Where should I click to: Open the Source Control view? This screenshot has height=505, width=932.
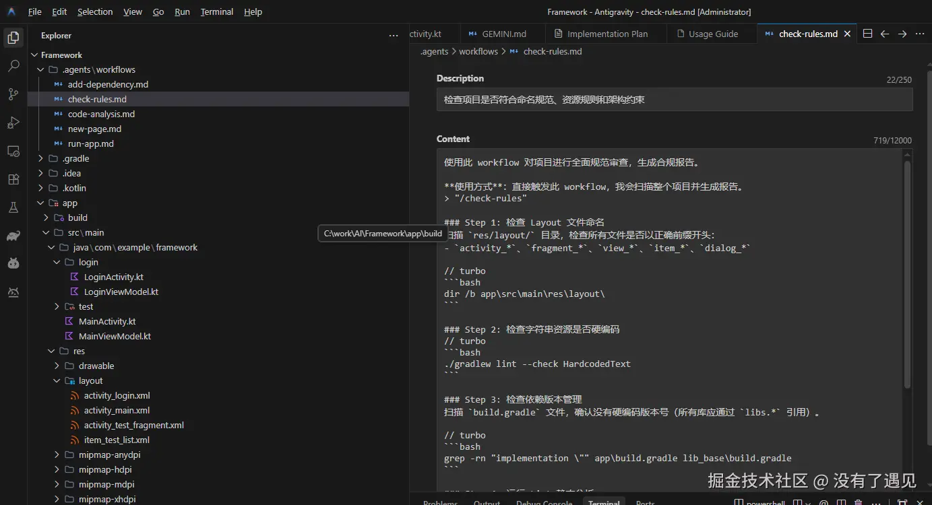click(x=13, y=94)
